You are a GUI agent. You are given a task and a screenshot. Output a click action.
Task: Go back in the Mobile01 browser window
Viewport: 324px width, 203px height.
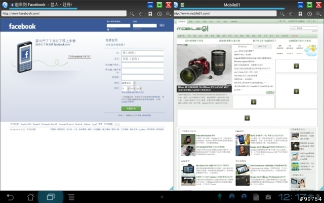click(x=292, y=14)
